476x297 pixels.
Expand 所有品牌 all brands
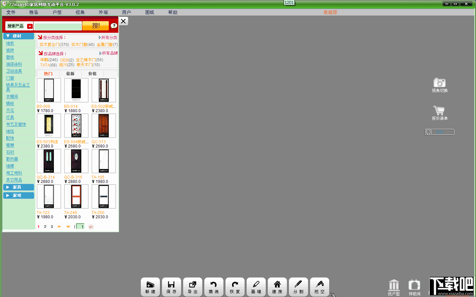click(x=109, y=53)
